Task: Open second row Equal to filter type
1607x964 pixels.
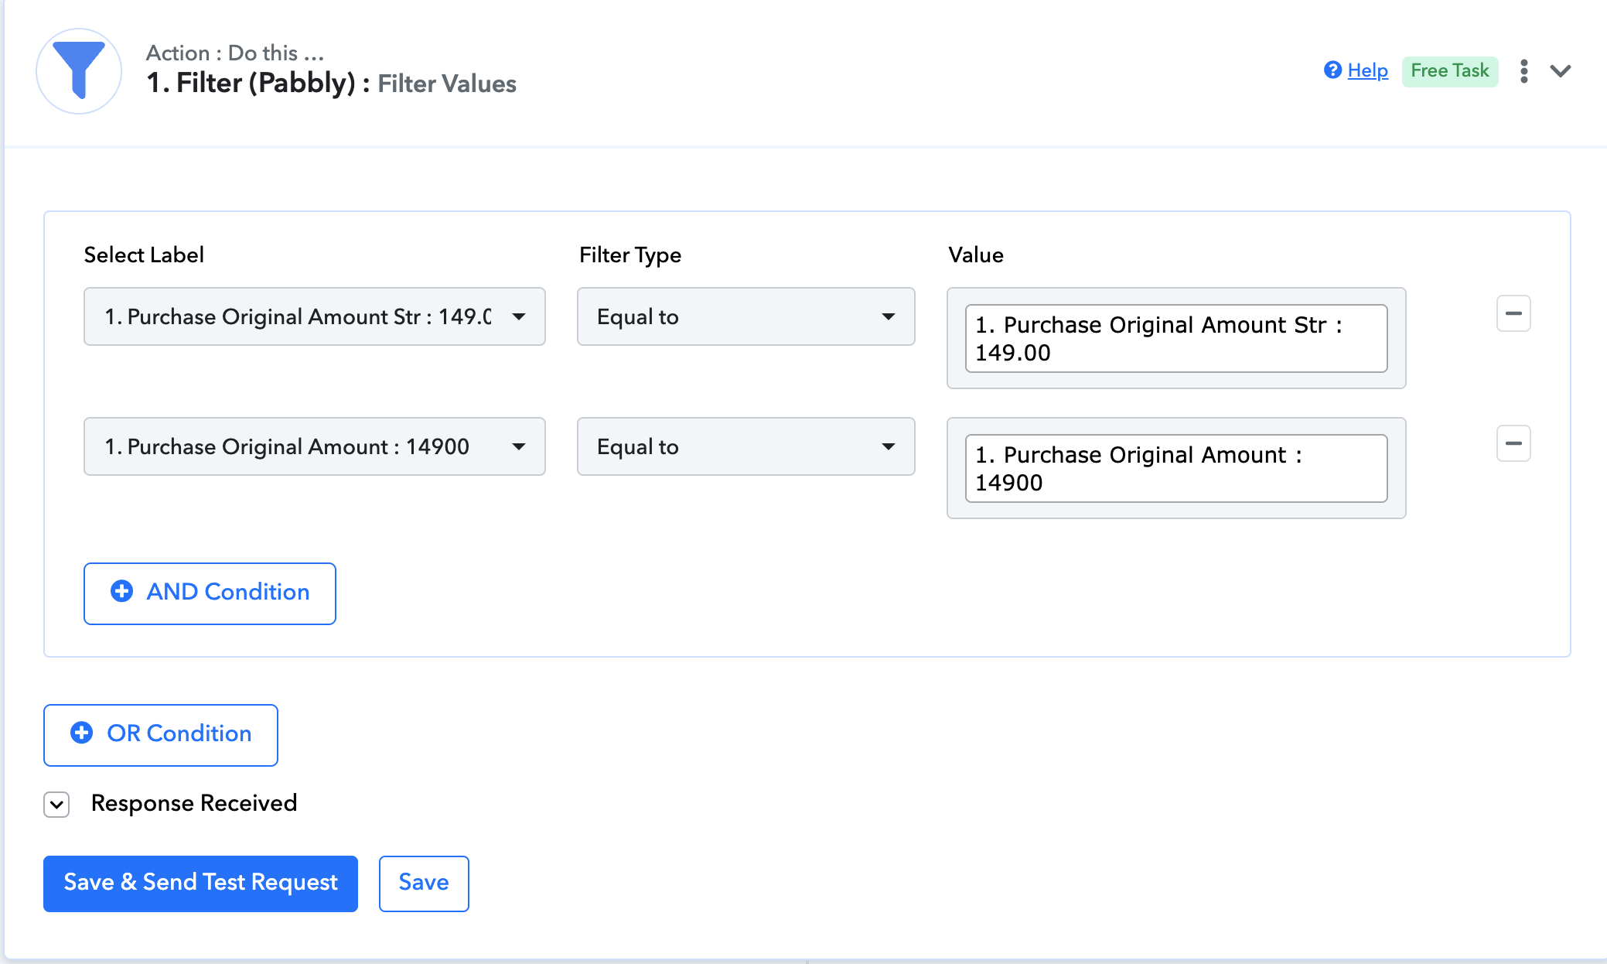Action: coord(745,446)
